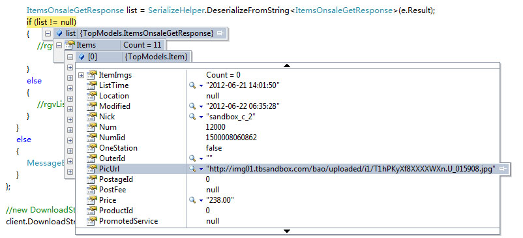Viewport: 523px width, 238px height.
Task: Click the NumIid property icon
Action: pyautogui.click(x=91, y=138)
